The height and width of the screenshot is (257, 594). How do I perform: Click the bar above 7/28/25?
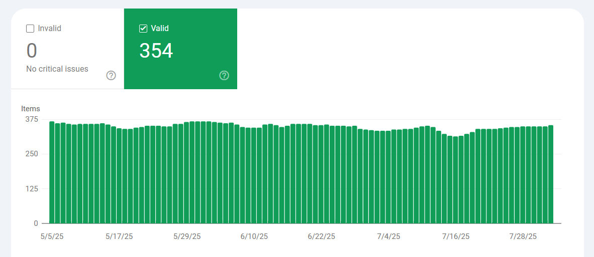tap(523, 175)
